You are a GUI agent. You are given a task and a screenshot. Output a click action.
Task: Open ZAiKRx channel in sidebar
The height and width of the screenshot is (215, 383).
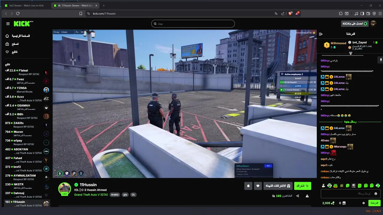27,125
